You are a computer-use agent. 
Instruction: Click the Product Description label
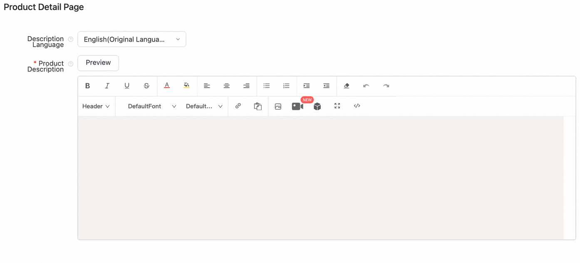pyautogui.click(x=46, y=66)
